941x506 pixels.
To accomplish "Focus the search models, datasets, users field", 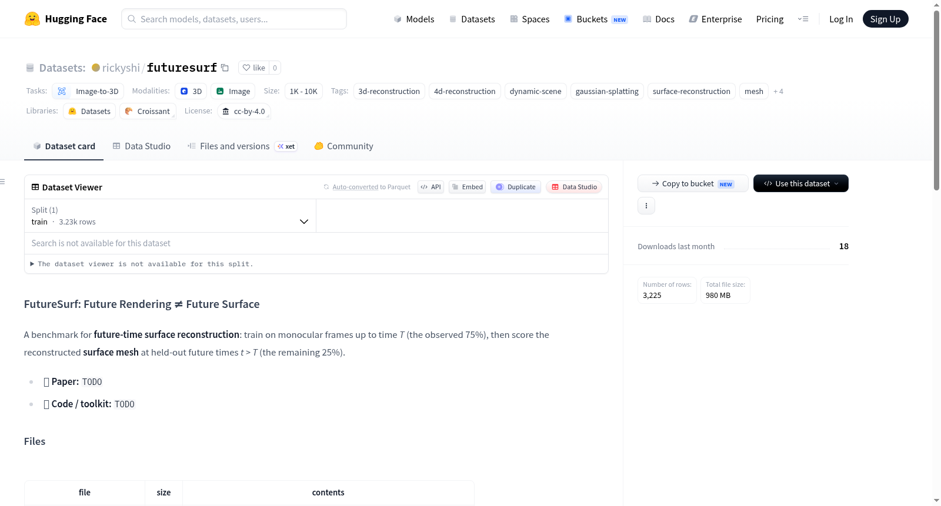I will click(234, 19).
